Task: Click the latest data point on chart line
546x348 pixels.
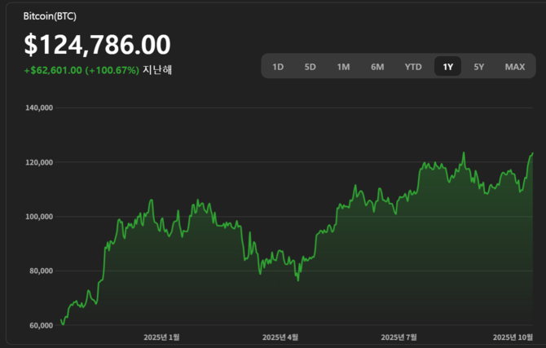Action: pyautogui.click(x=532, y=153)
